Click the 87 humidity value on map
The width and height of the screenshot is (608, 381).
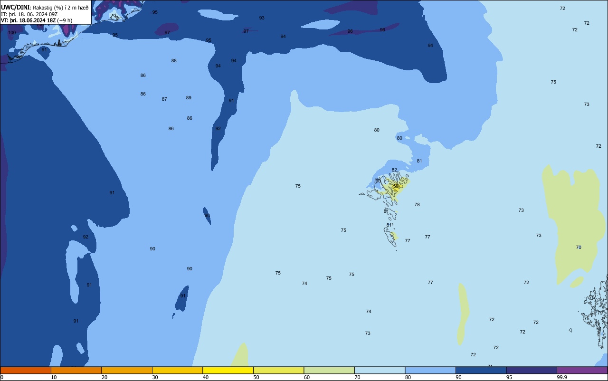coord(164,99)
